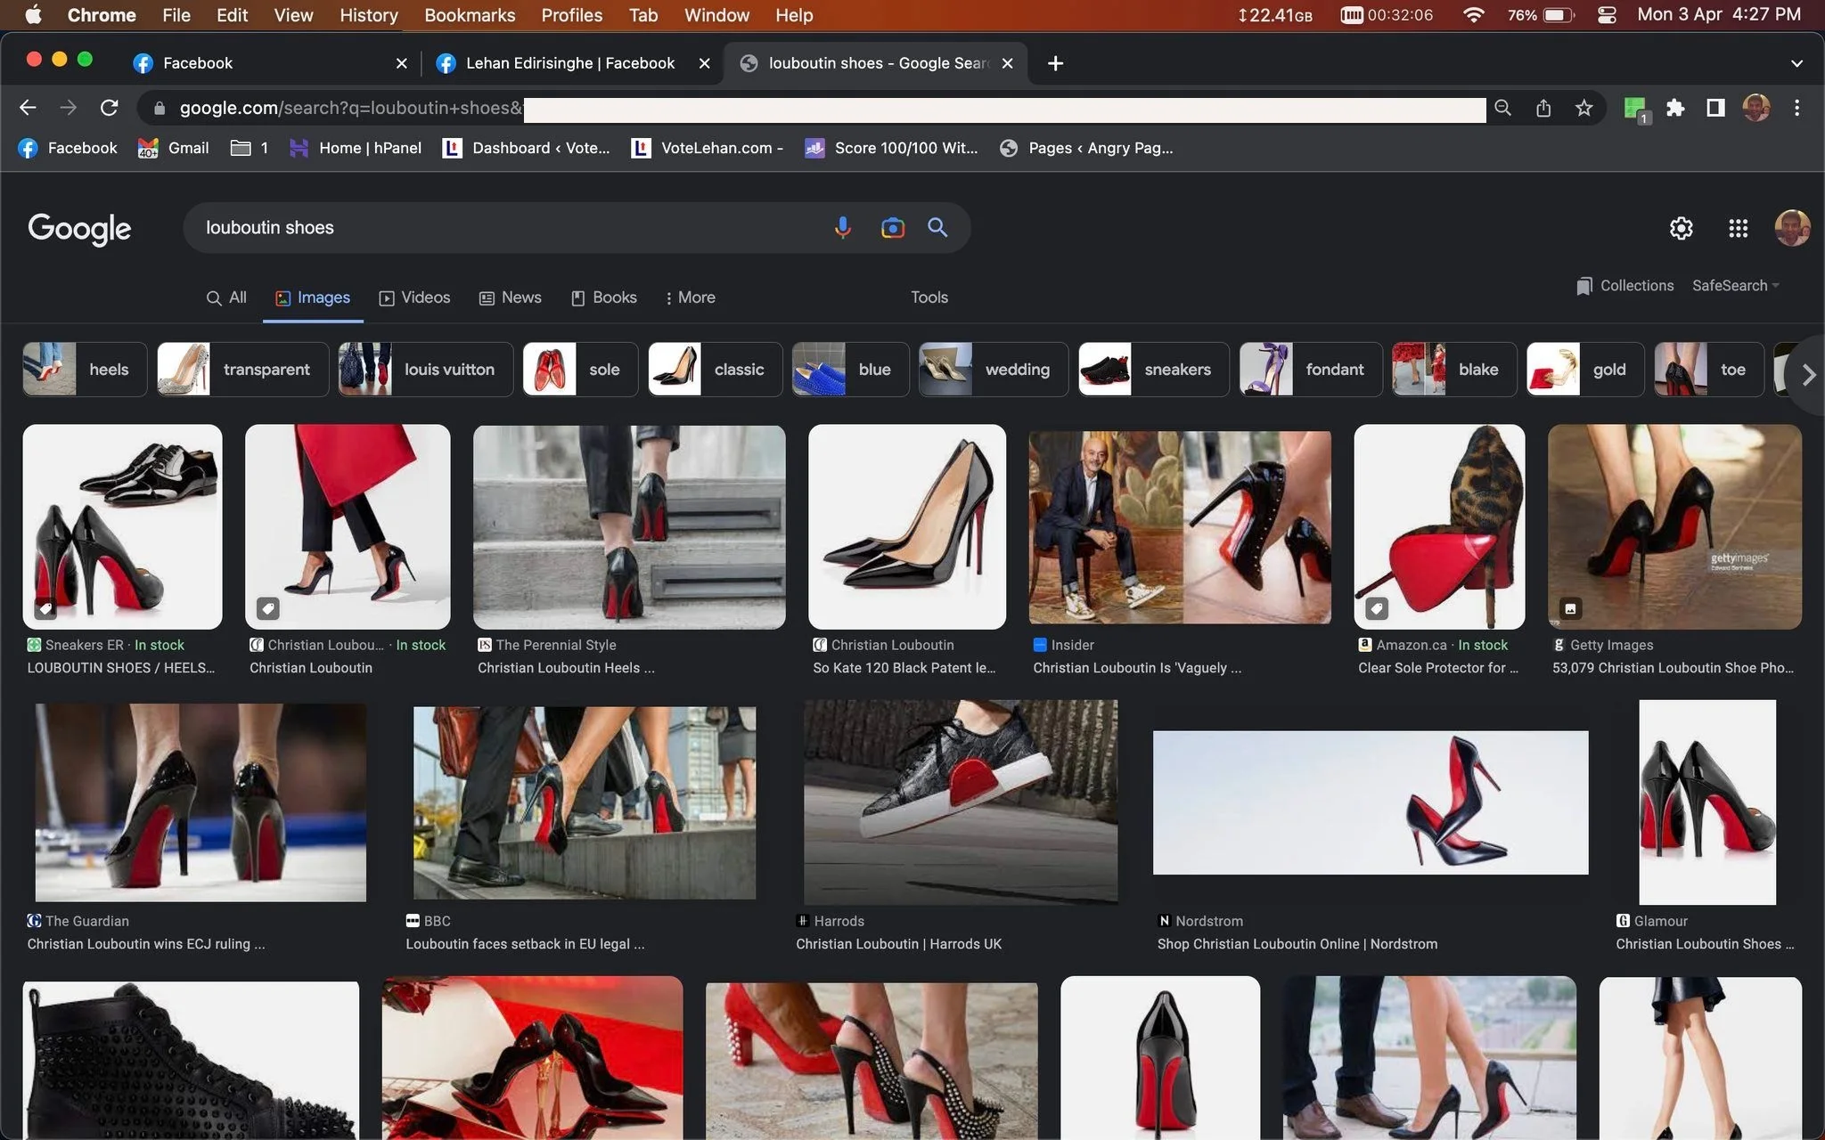Image resolution: width=1825 pixels, height=1140 pixels.
Task: Show more related chips with right arrow
Action: pyautogui.click(x=1807, y=375)
